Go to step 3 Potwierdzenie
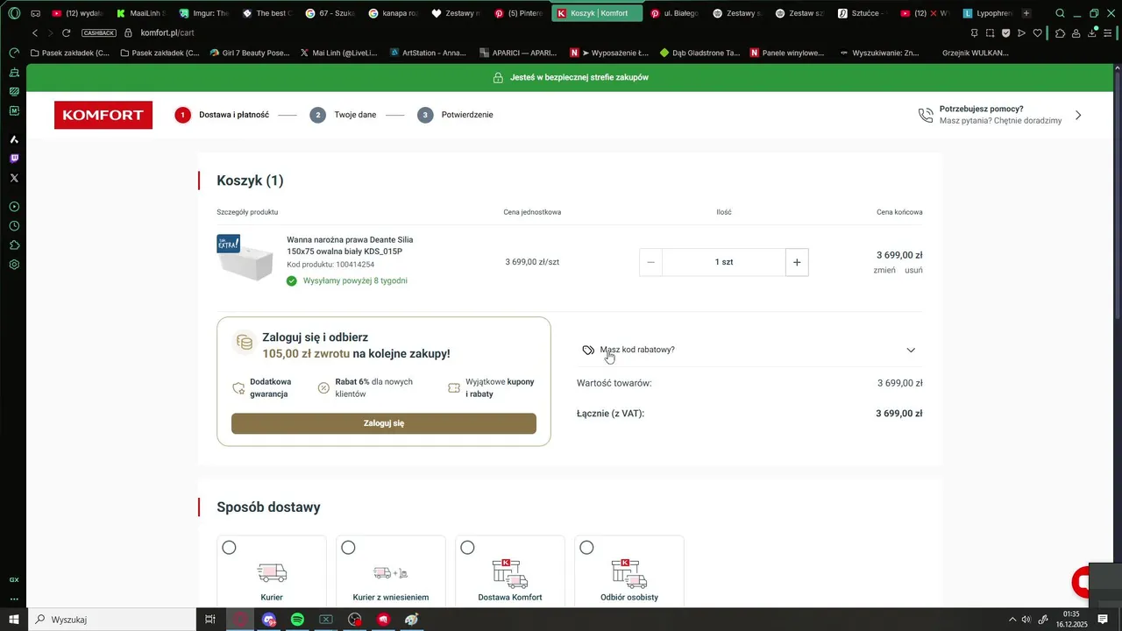 tap(455, 115)
